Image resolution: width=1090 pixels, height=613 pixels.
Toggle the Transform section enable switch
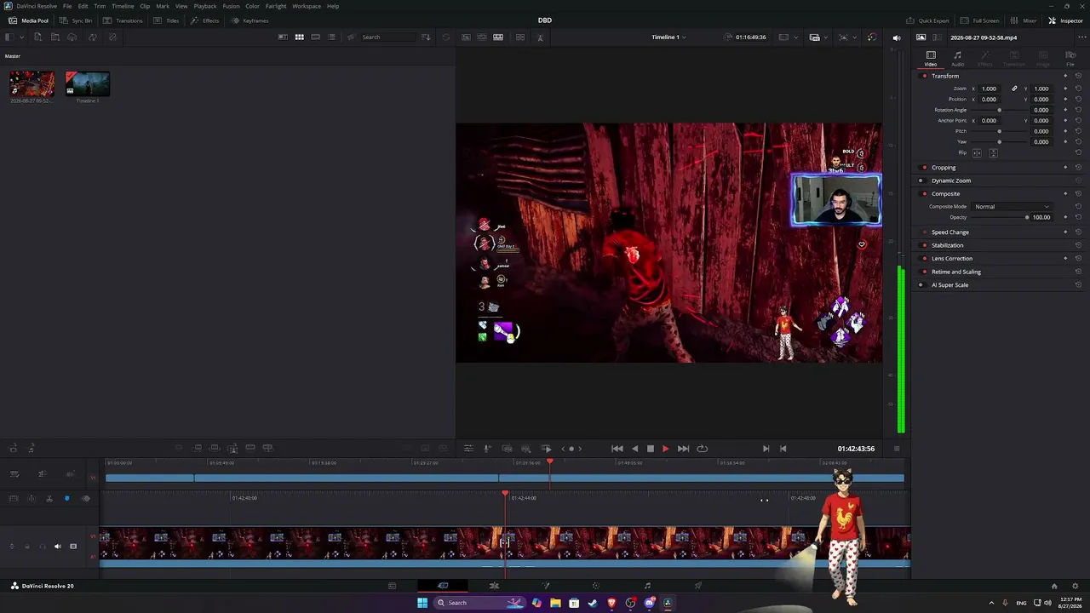pyautogui.click(x=924, y=76)
